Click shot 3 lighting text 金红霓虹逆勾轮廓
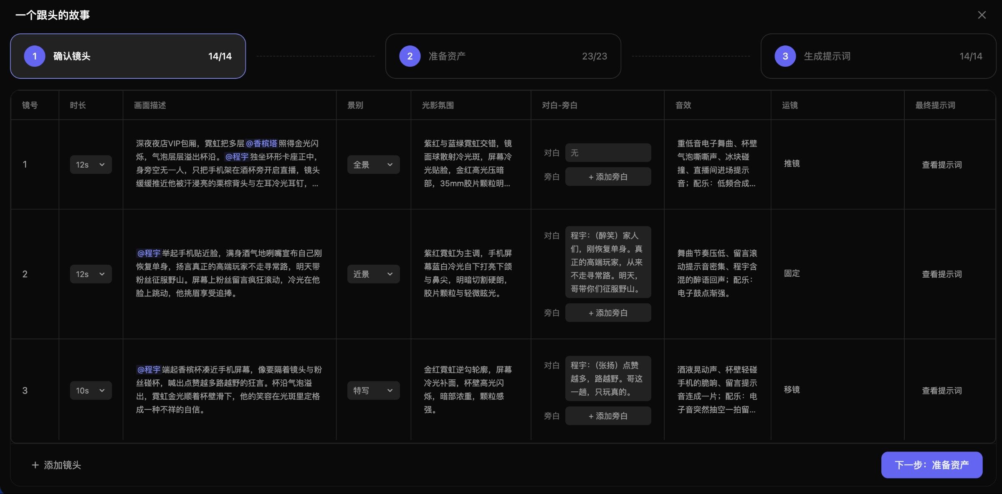Image resolution: width=1002 pixels, height=494 pixels. (468, 389)
